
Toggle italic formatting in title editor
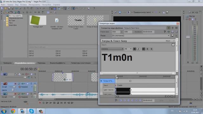[138, 49]
